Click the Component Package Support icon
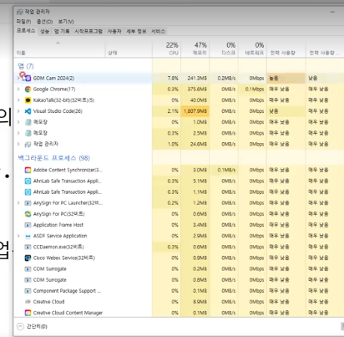The height and width of the screenshot is (337, 344). click(x=28, y=291)
